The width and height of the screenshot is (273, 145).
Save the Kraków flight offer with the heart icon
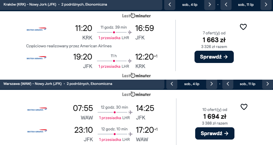coord(243,27)
